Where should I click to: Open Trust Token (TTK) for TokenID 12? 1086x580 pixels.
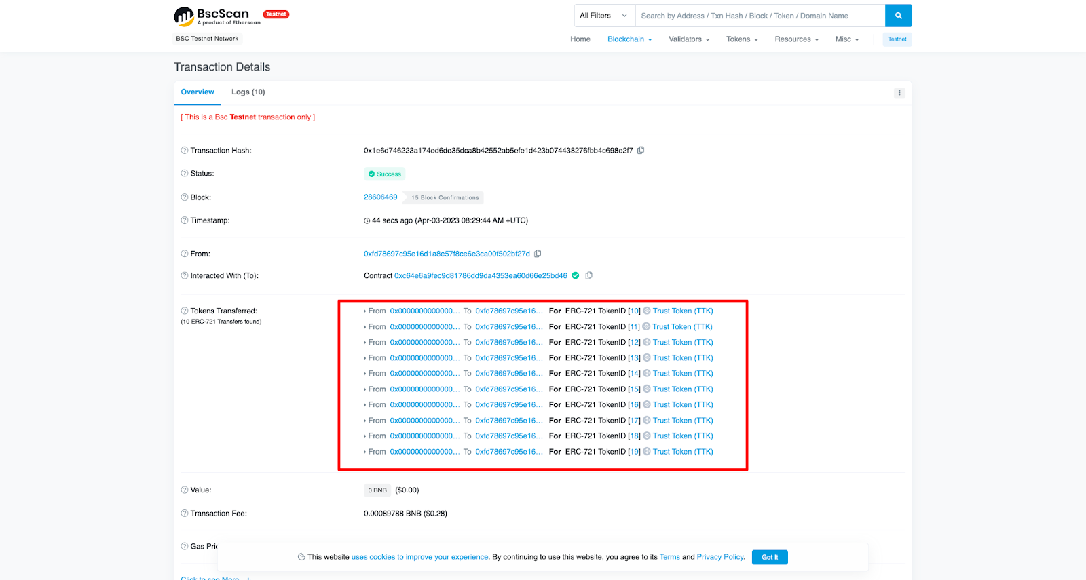(683, 343)
